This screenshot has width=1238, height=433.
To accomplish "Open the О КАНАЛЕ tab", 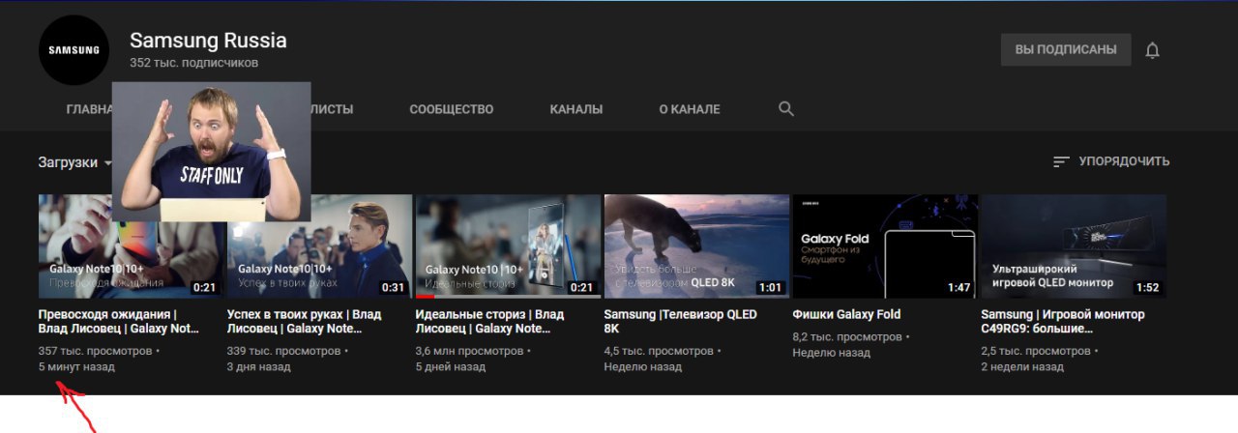I will click(690, 109).
